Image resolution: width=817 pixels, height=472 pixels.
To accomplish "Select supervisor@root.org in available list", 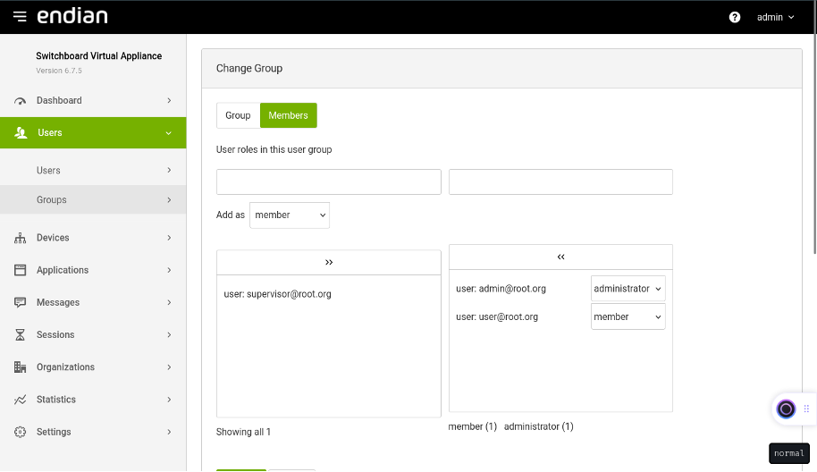I will (278, 294).
